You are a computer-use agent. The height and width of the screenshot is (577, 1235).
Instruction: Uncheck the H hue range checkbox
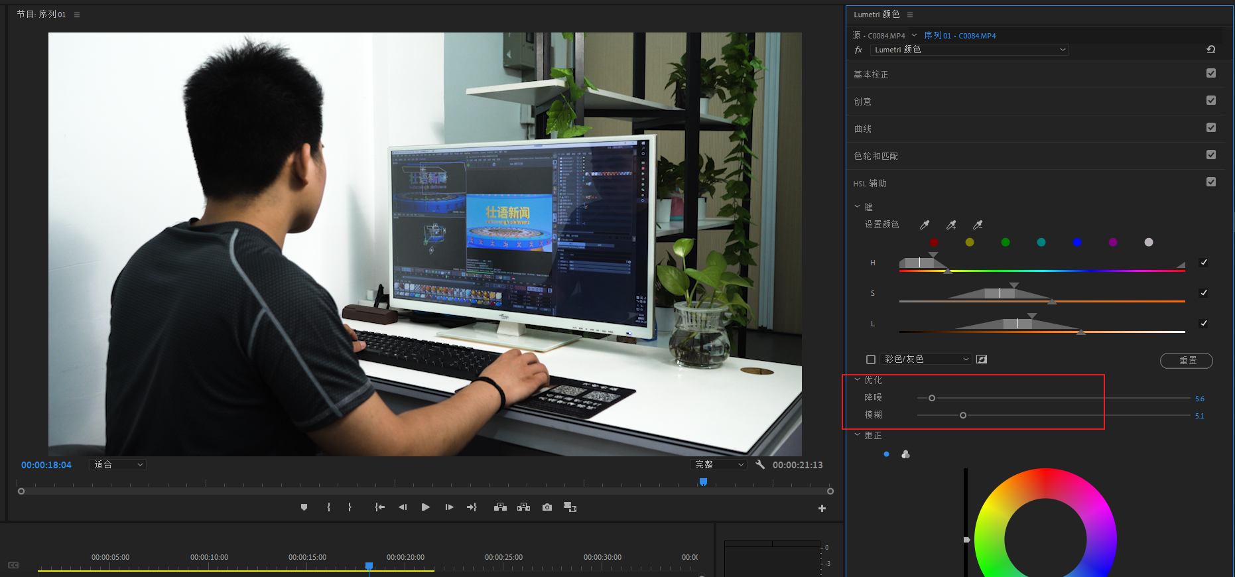[x=1203, y=263]
